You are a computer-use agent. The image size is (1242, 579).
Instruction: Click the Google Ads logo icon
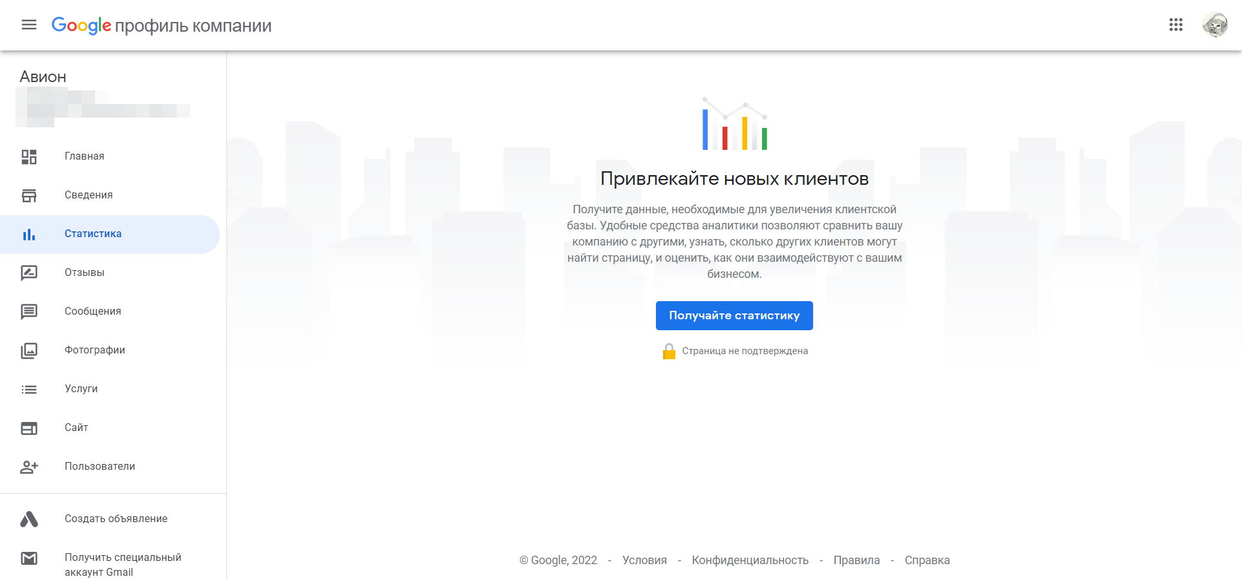coord(29,519)
